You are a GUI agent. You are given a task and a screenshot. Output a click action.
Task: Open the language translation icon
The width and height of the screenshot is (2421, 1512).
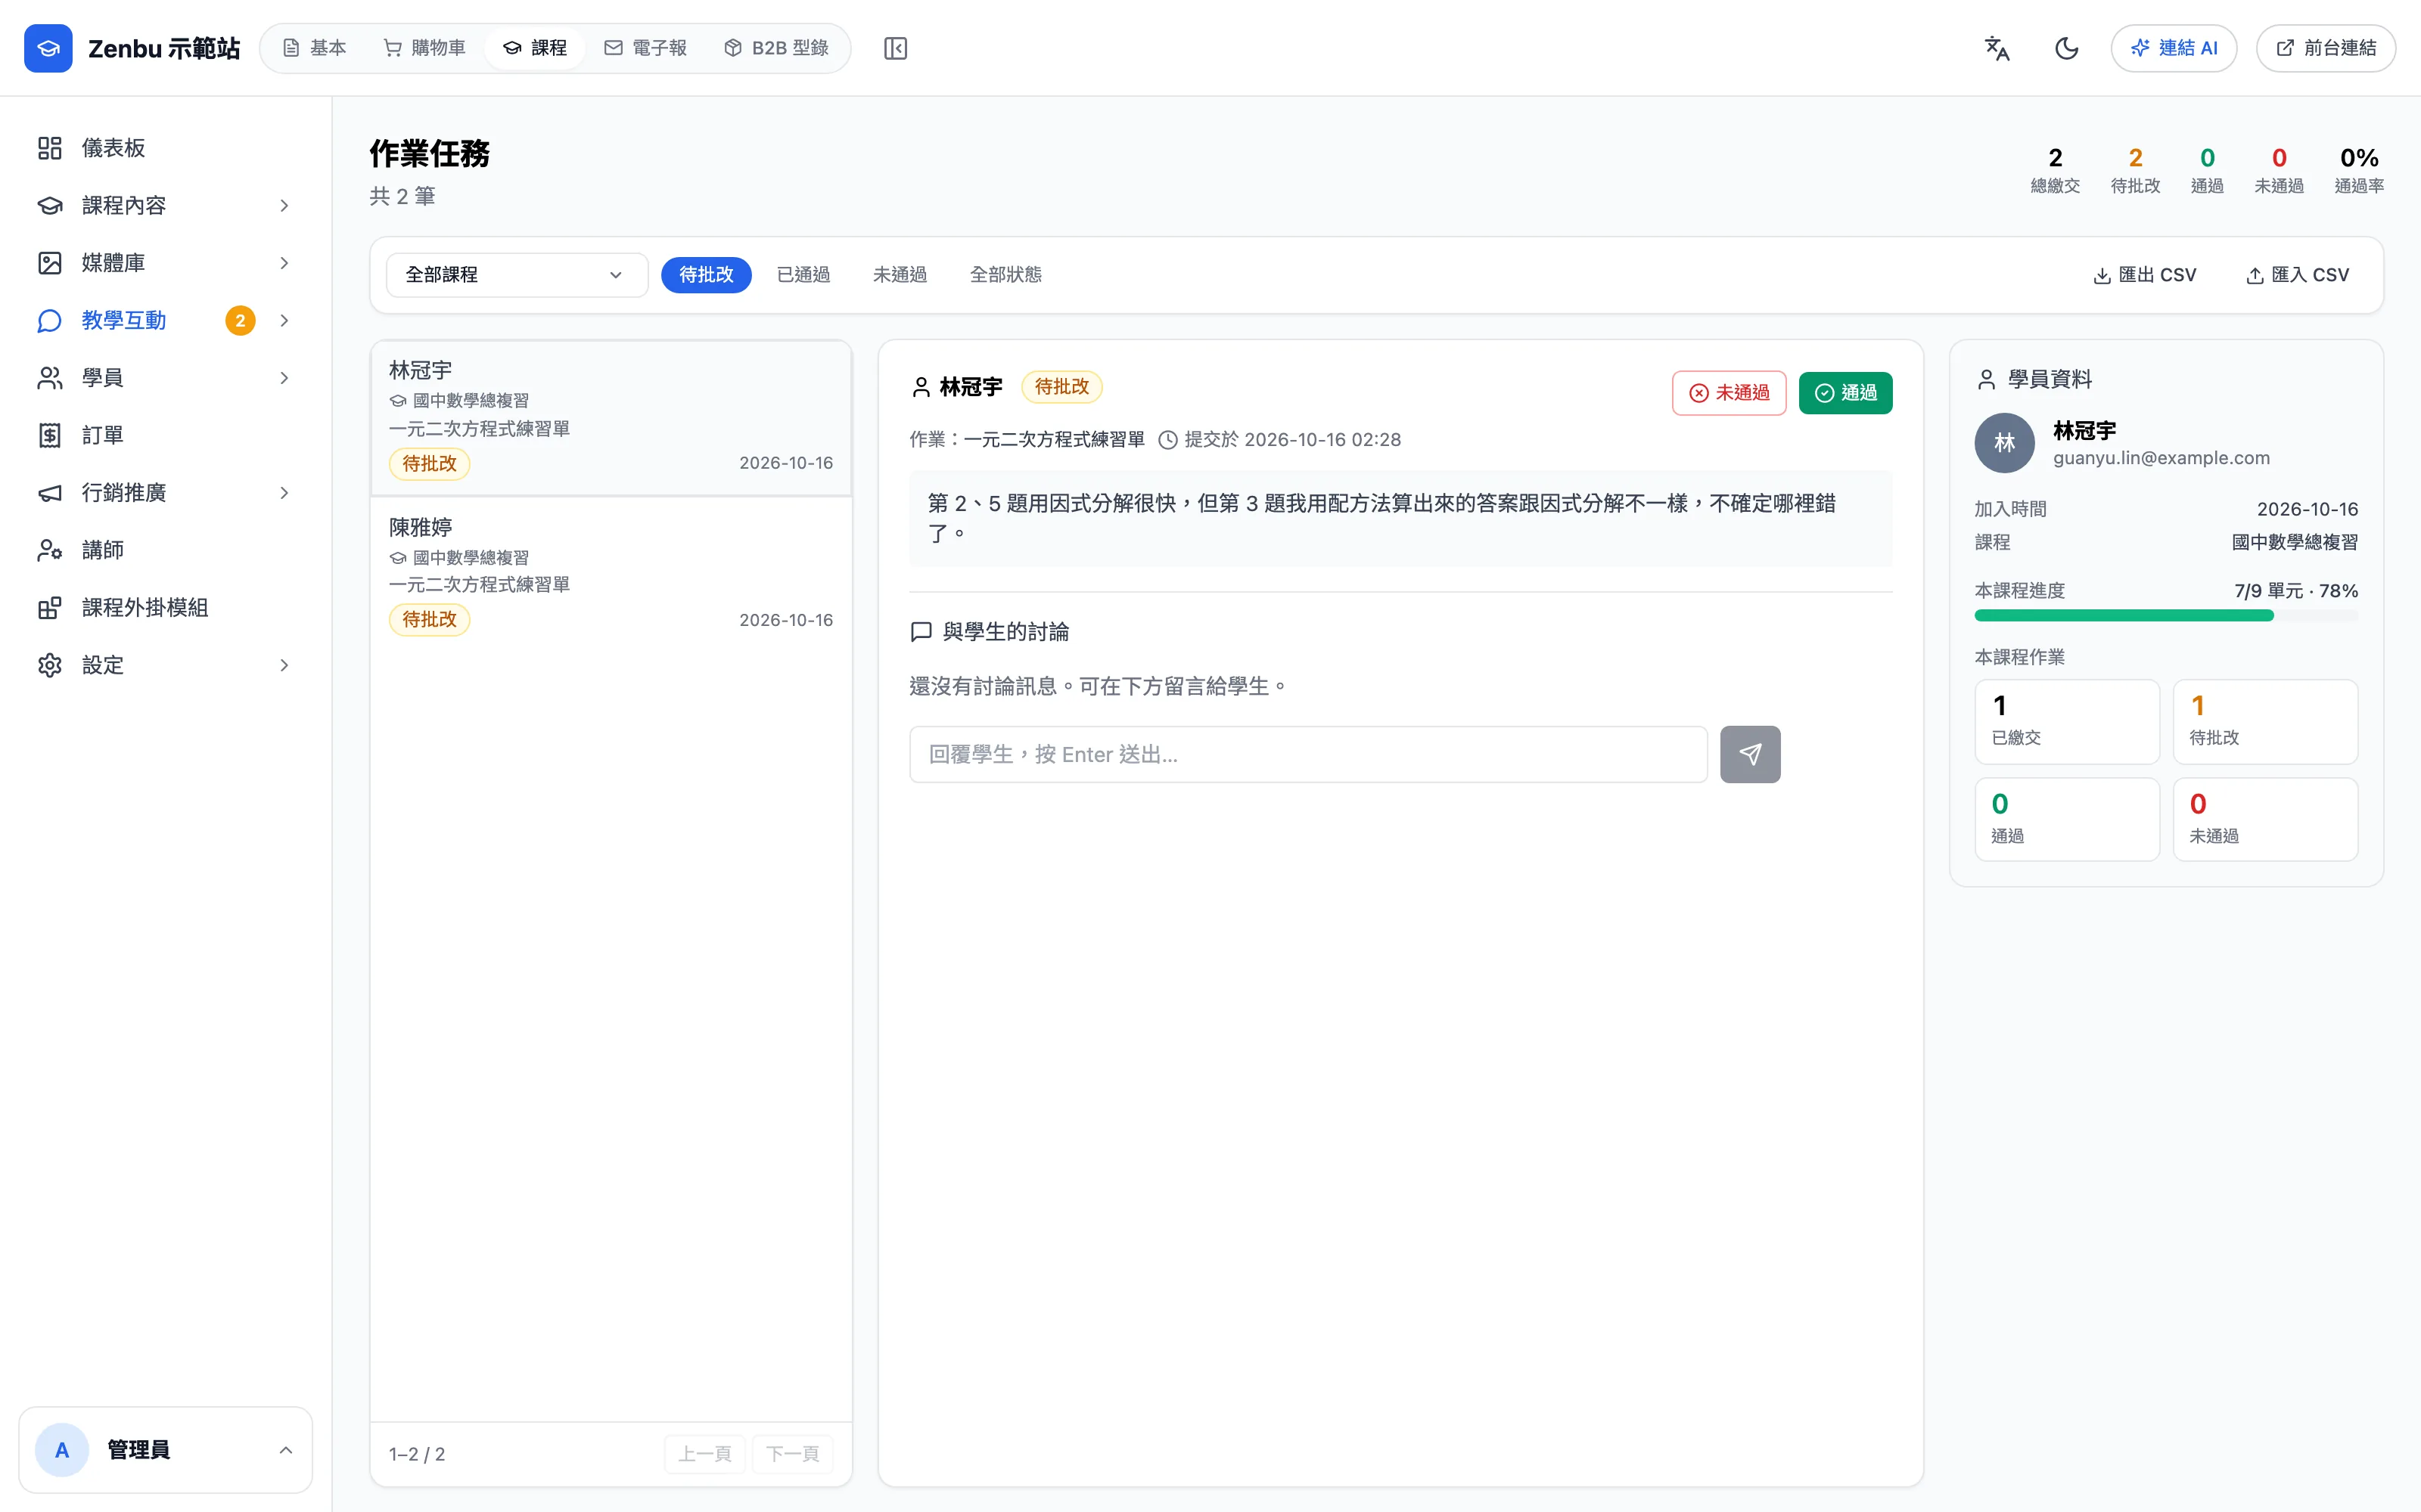1997,48
